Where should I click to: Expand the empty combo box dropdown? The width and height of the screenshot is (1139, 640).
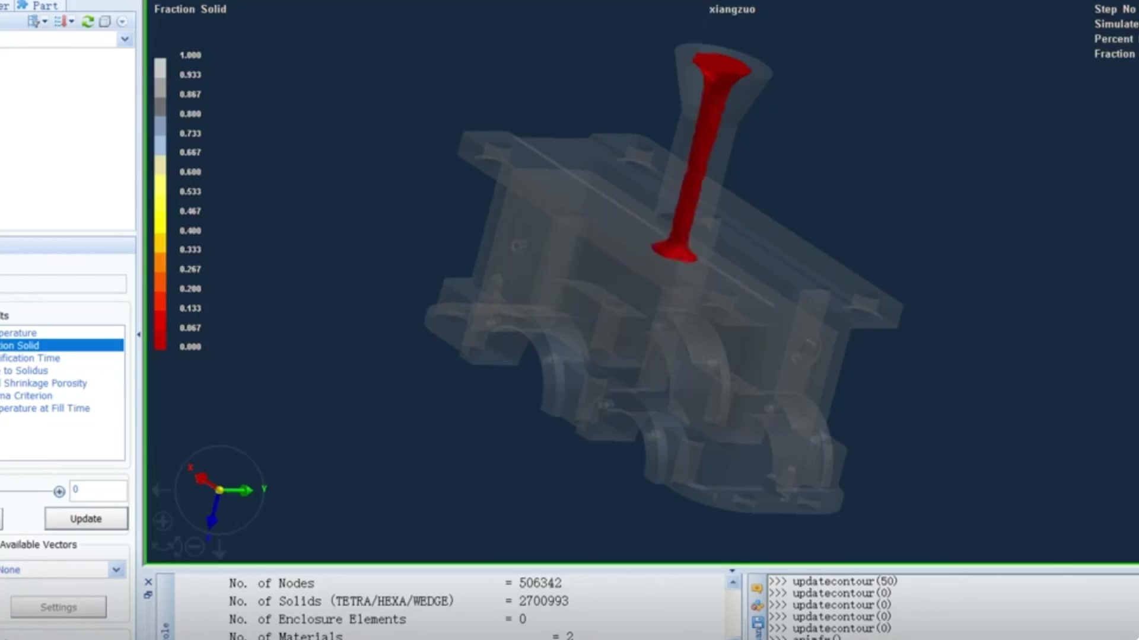125,39
